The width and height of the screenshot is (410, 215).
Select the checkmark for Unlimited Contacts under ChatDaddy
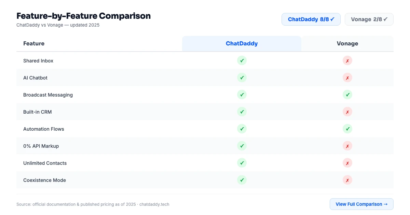(242, 163)
